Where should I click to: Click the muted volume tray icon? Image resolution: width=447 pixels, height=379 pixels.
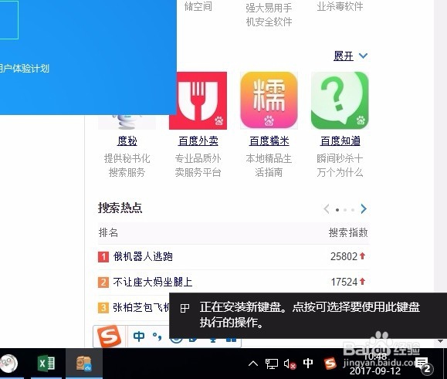pos(290,364)
